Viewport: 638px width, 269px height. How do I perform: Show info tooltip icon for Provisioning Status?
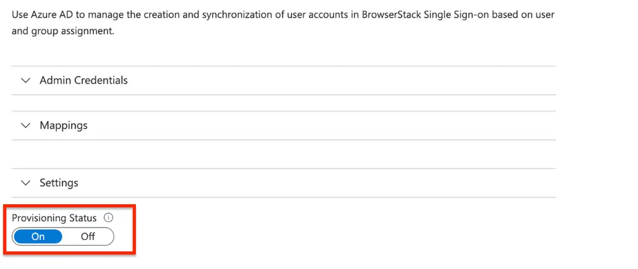tap(108, 218)
